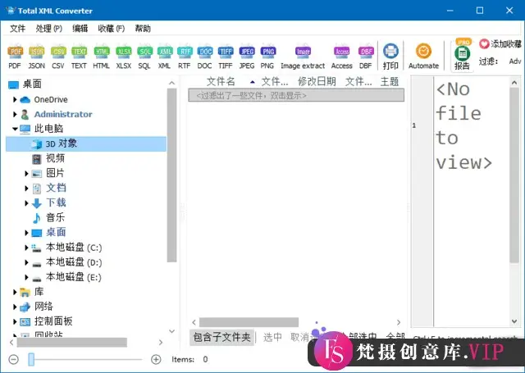Expand the Administrator tree node

[15, 114]
